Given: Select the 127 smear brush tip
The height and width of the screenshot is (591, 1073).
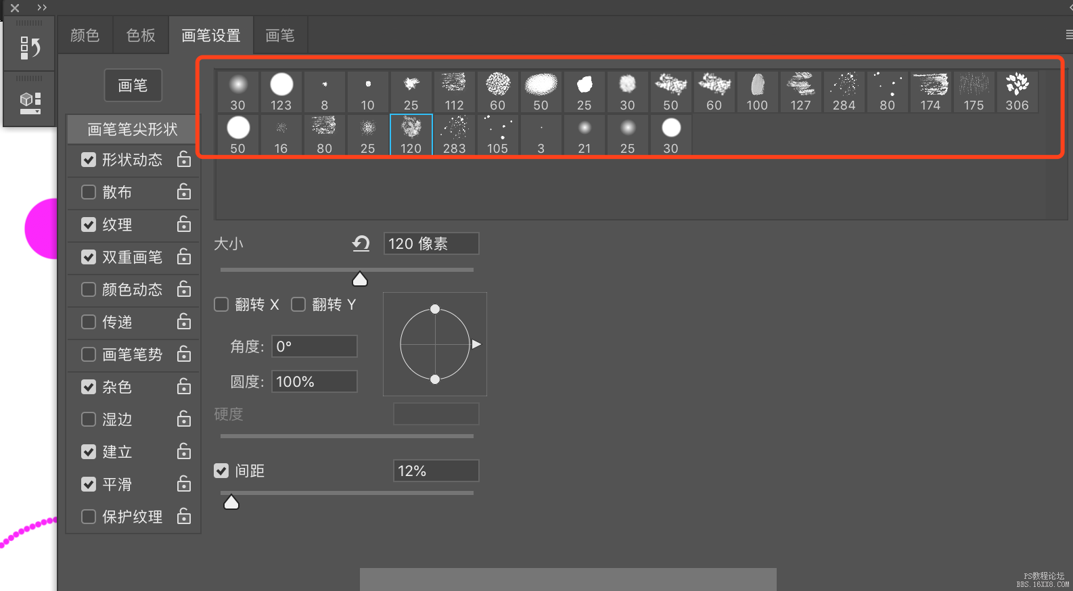Looking at the screenshot, I should point(801,92).
